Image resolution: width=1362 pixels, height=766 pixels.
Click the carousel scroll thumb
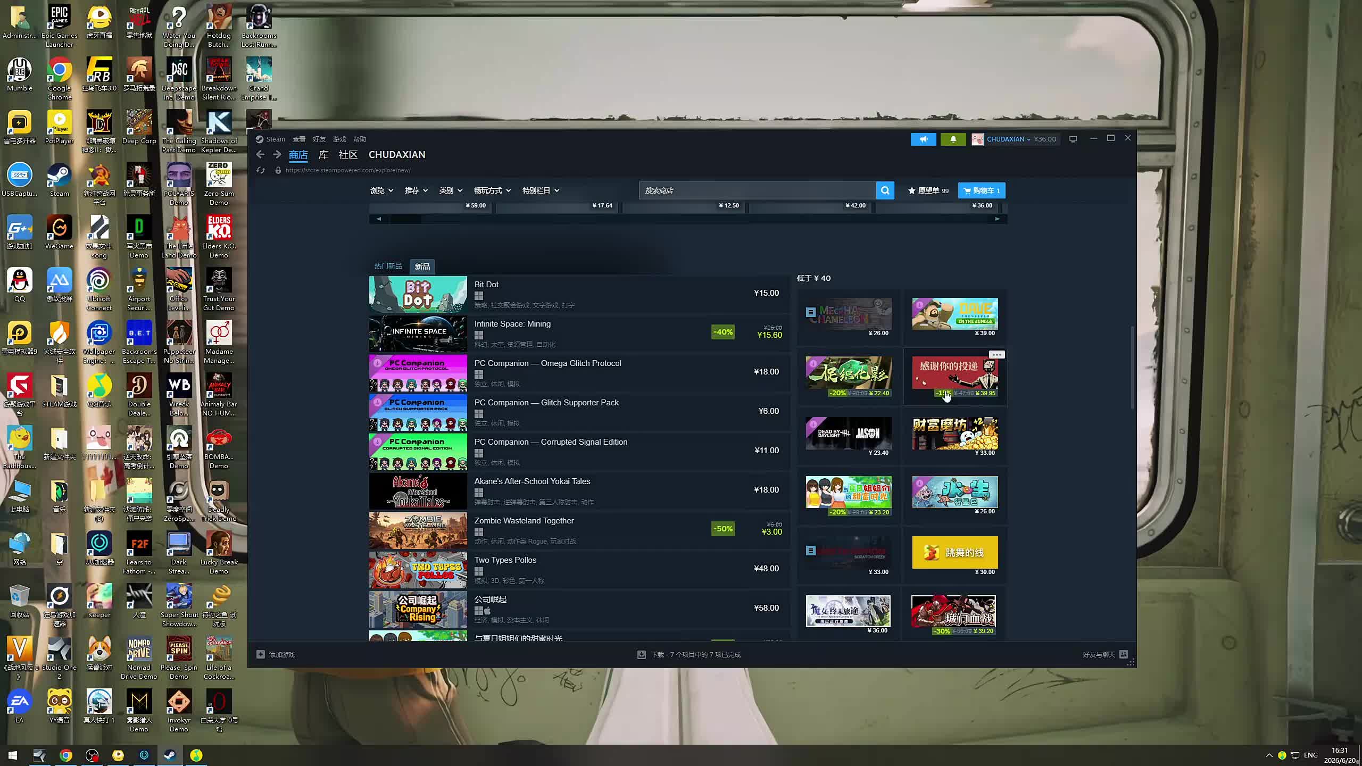pos(406,219)
